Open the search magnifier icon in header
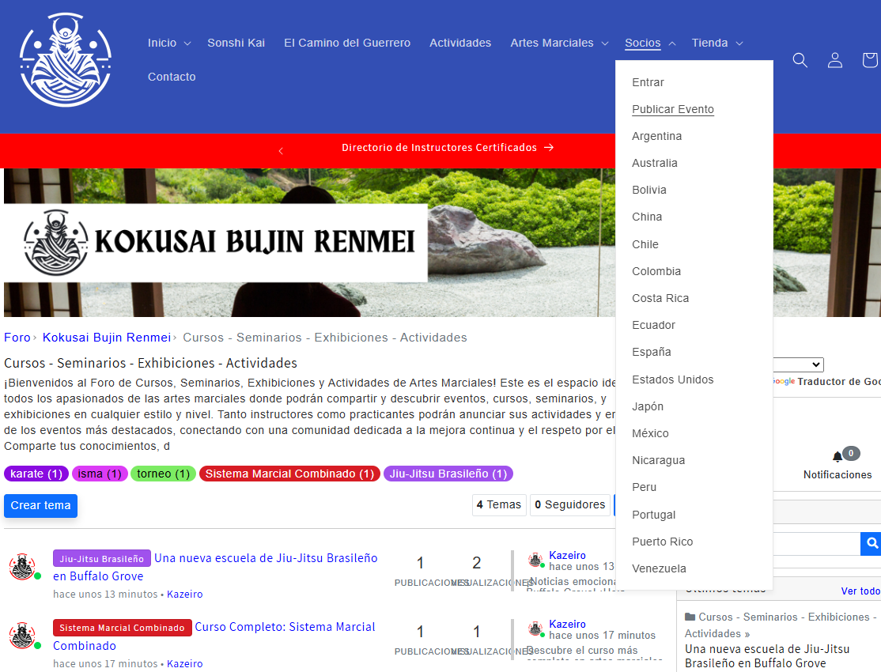The height and width of the screenshot is (672, 881). (x=800, y=60)
